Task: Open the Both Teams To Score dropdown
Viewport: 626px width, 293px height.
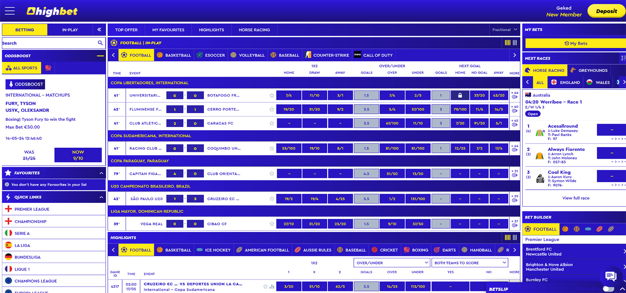Action: click(470, 263)
